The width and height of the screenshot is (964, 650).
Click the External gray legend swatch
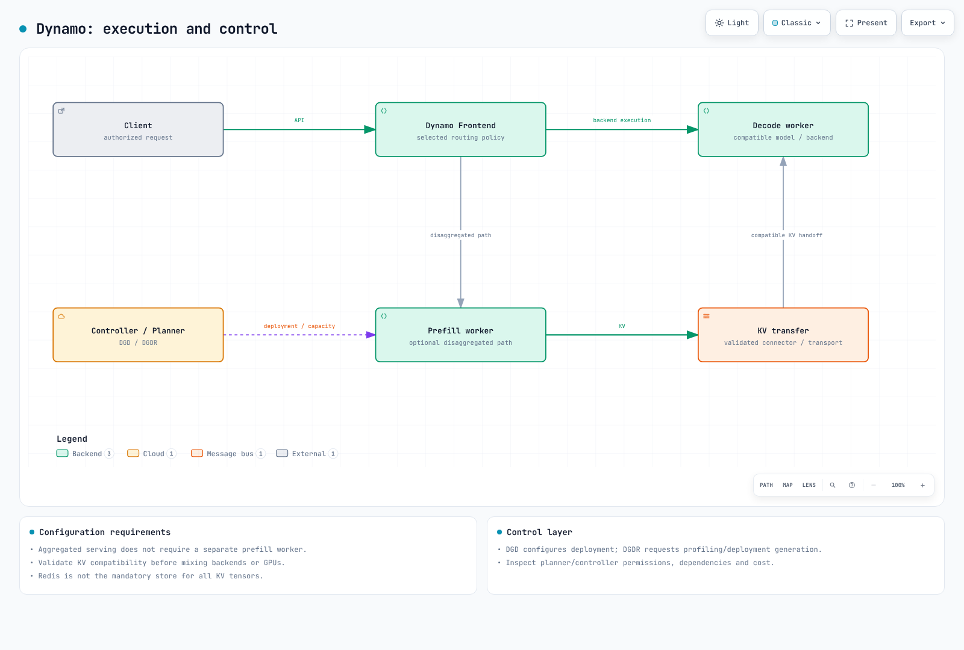pos(282,453)
